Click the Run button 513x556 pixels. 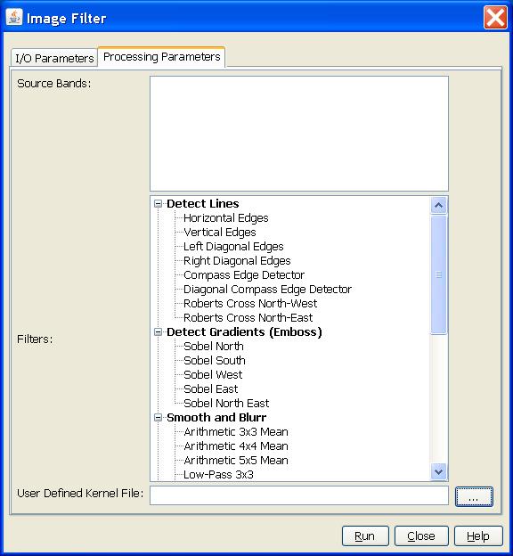click(x=365, y=536)
